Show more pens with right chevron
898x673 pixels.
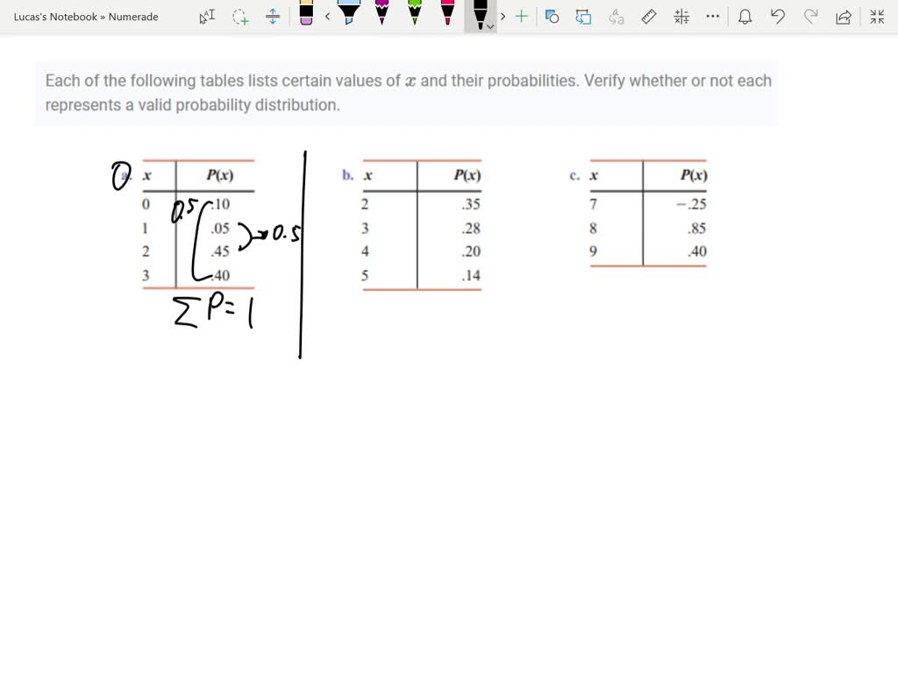(x=502, y=17)
